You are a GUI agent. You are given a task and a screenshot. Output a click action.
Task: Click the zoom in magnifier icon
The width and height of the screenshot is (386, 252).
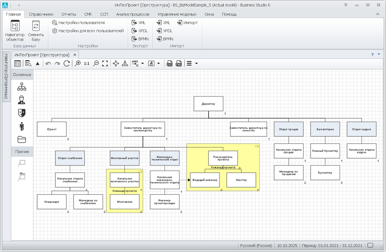(78, 63)
